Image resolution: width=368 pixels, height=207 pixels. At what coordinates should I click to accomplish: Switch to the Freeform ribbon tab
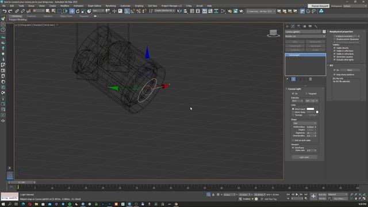pos(32,16)
